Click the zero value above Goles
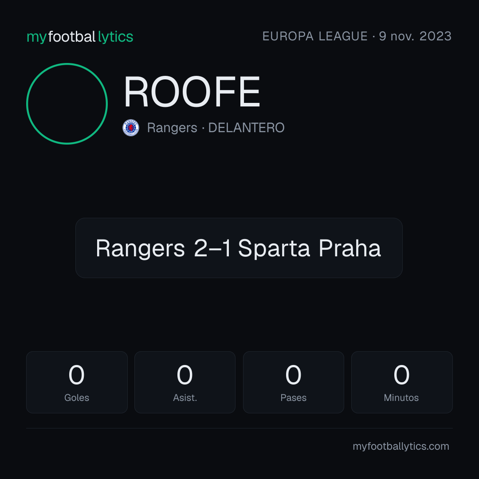 (76, 374)
